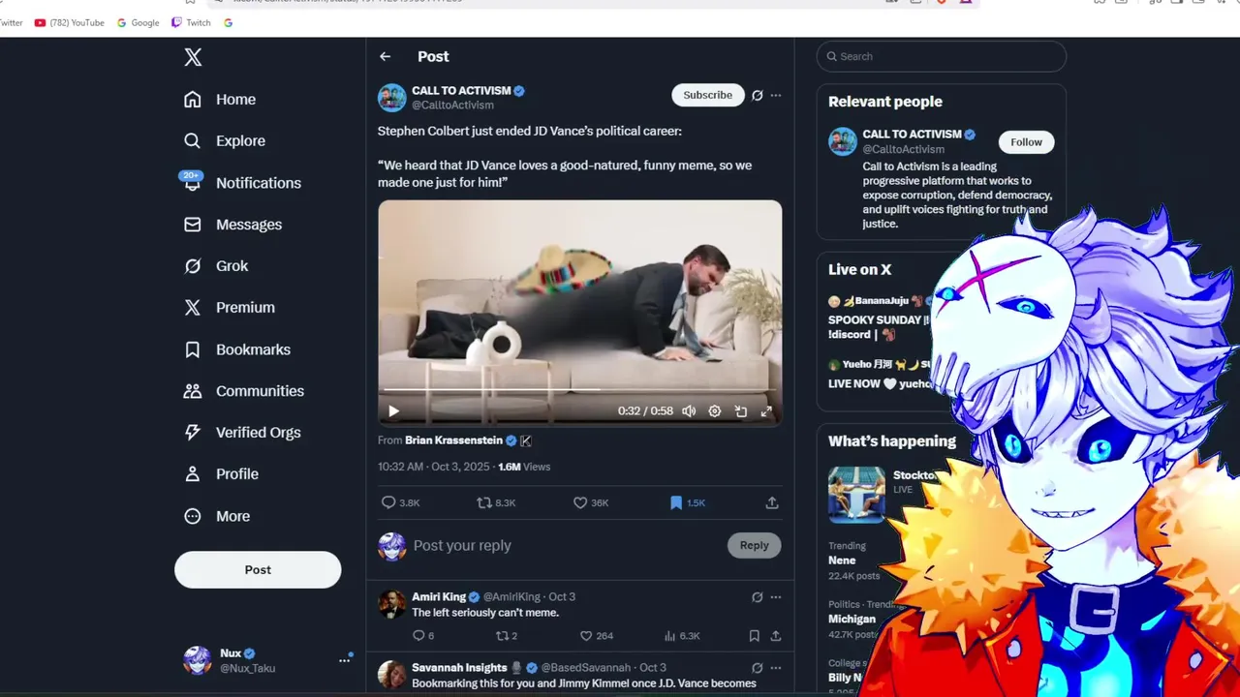Open more options on Savannah Insights reply

(x=776, y=668)
